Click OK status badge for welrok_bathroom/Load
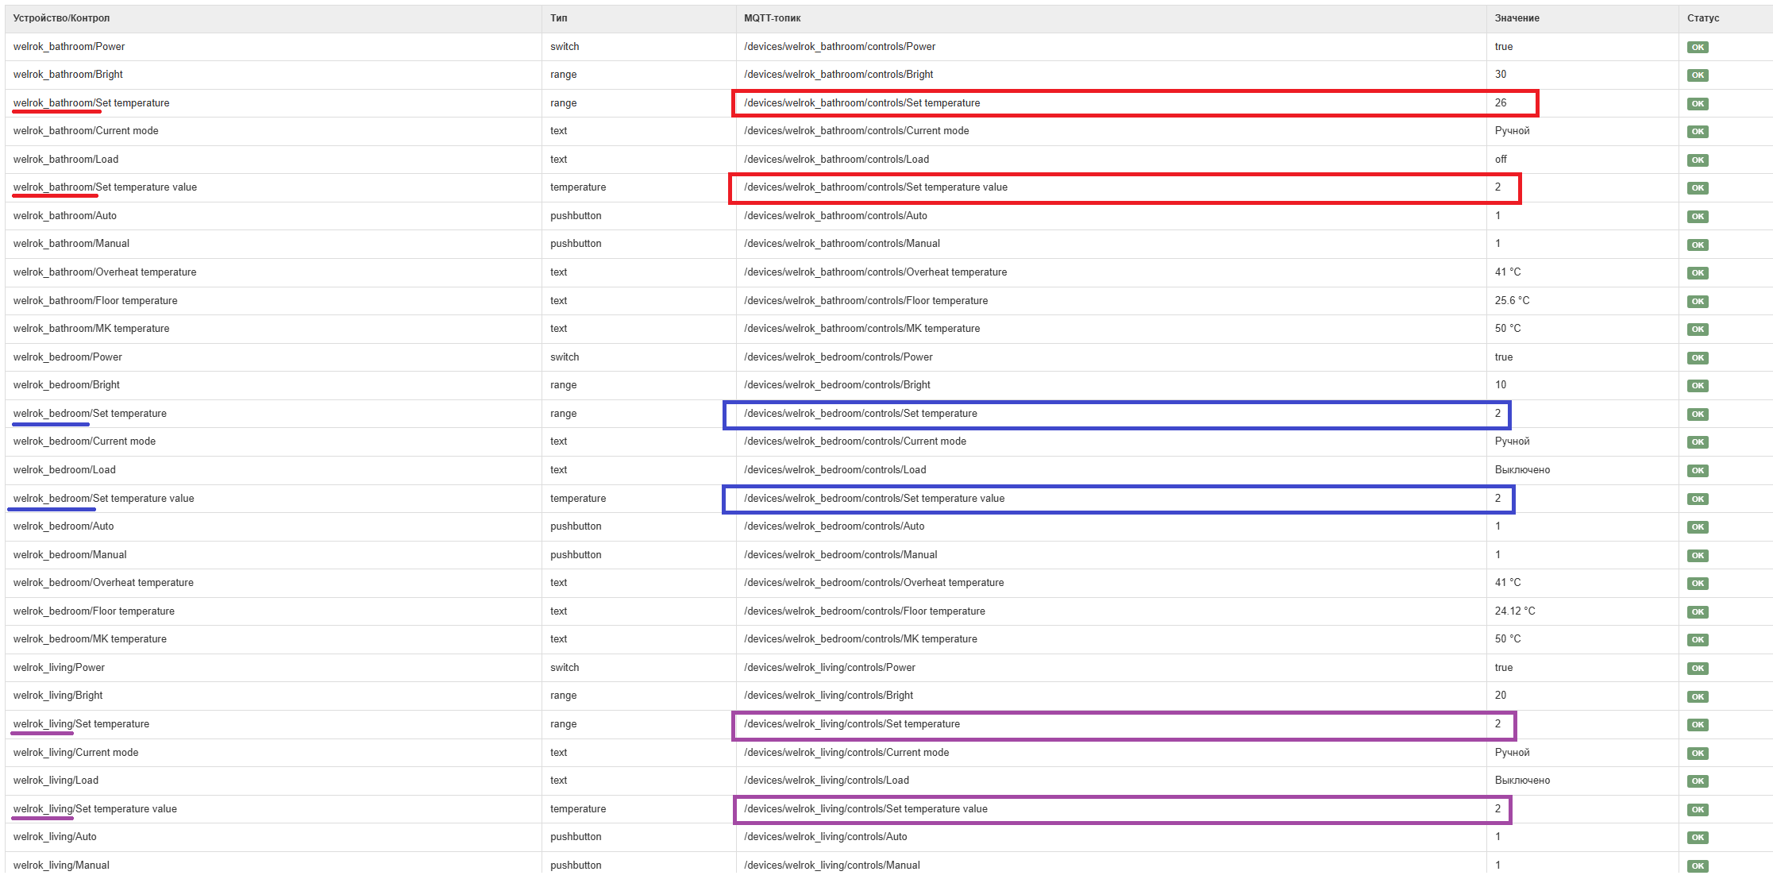1773x883 pixels. (x=1698, y=160)
